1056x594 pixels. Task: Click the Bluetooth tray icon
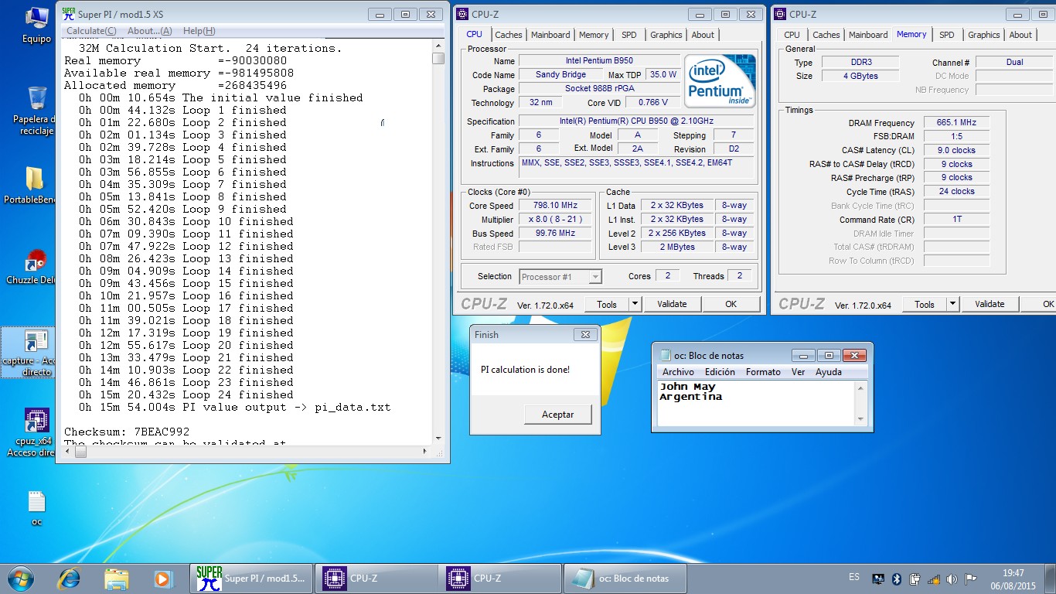click(x=897, y=578)
